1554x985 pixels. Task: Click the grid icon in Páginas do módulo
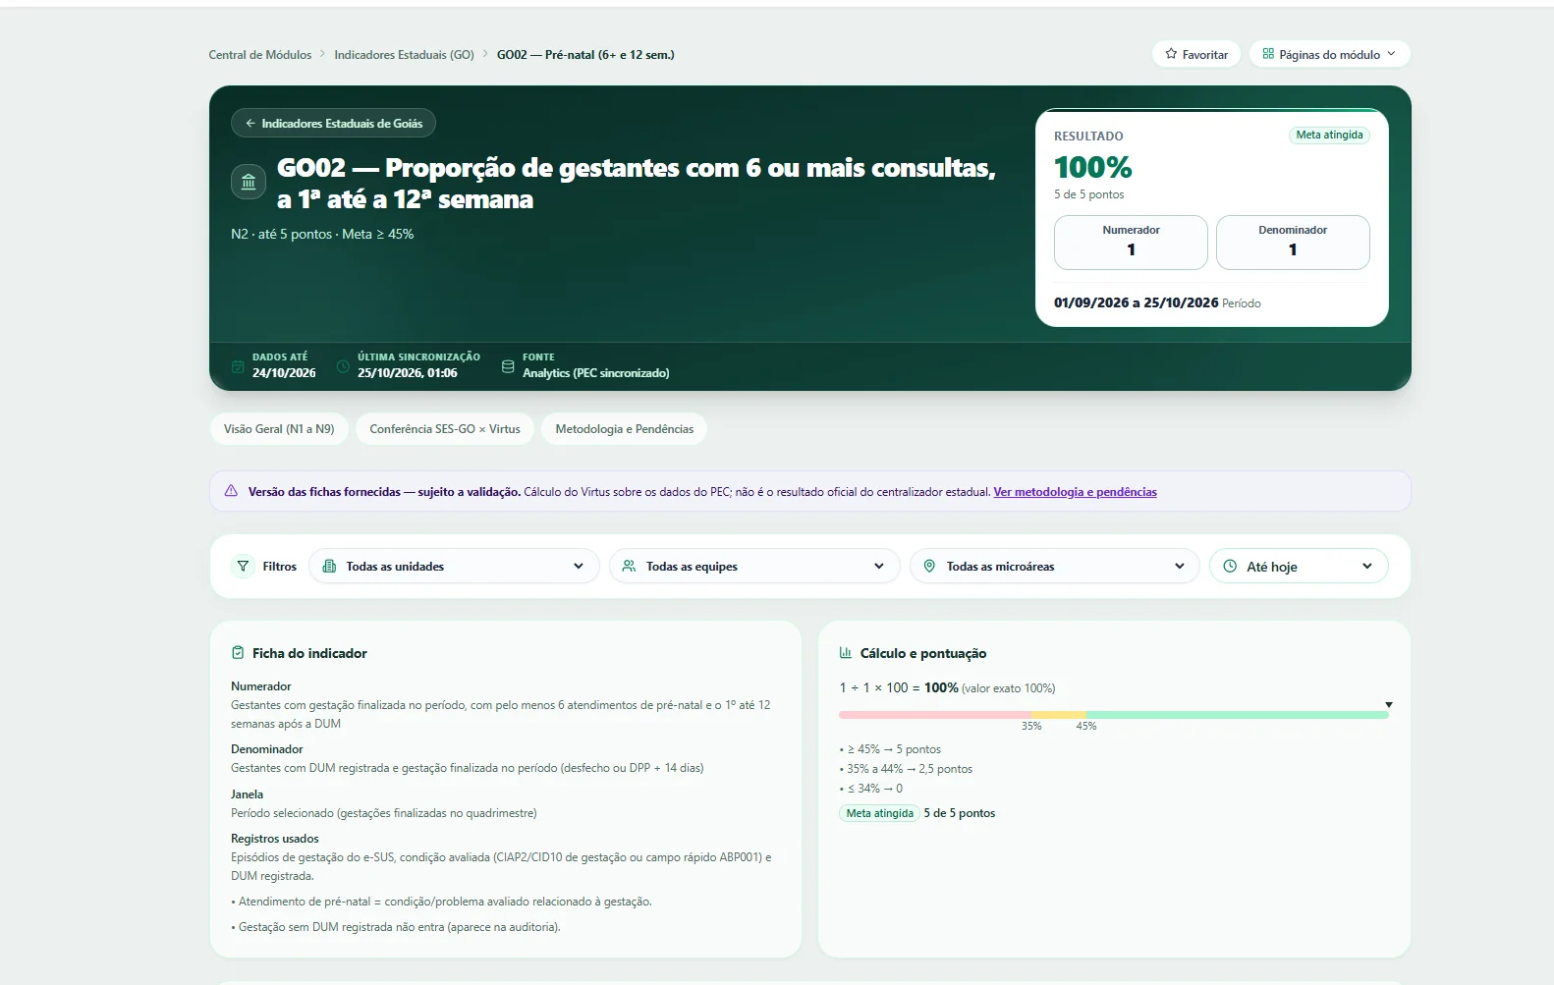[x=1268, y=54]
